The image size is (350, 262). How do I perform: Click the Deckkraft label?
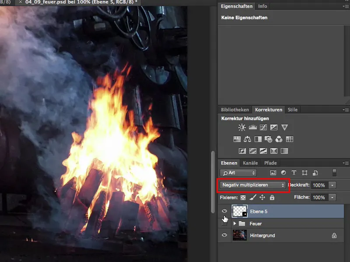click(299, 185)
